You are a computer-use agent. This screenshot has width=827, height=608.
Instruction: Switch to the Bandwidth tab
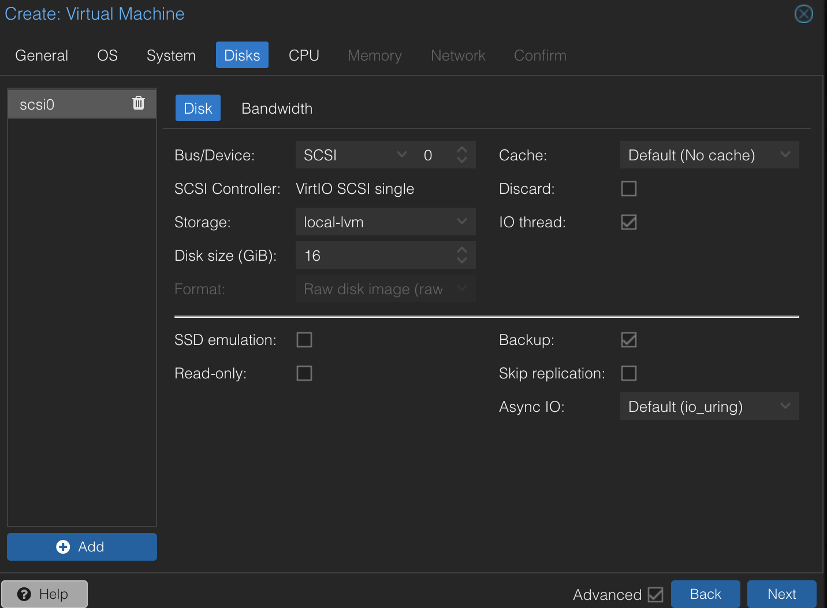(277, 108)
